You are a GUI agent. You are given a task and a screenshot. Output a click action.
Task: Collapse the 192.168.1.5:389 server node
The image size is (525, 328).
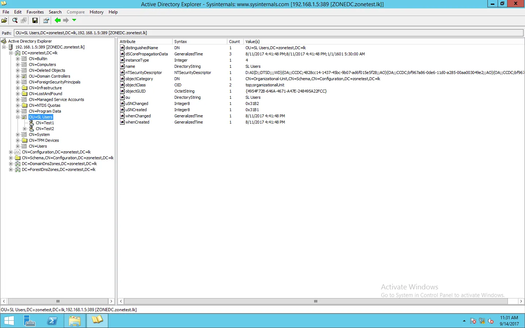(x=4, y=47)
